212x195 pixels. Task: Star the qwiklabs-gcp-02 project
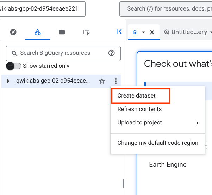[102, 81]
